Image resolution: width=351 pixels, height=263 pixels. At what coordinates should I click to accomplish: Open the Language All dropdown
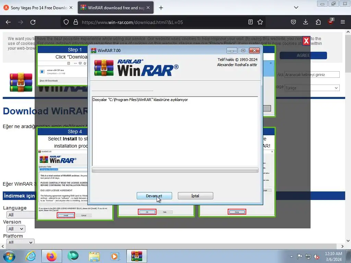(x=21, y=215)
